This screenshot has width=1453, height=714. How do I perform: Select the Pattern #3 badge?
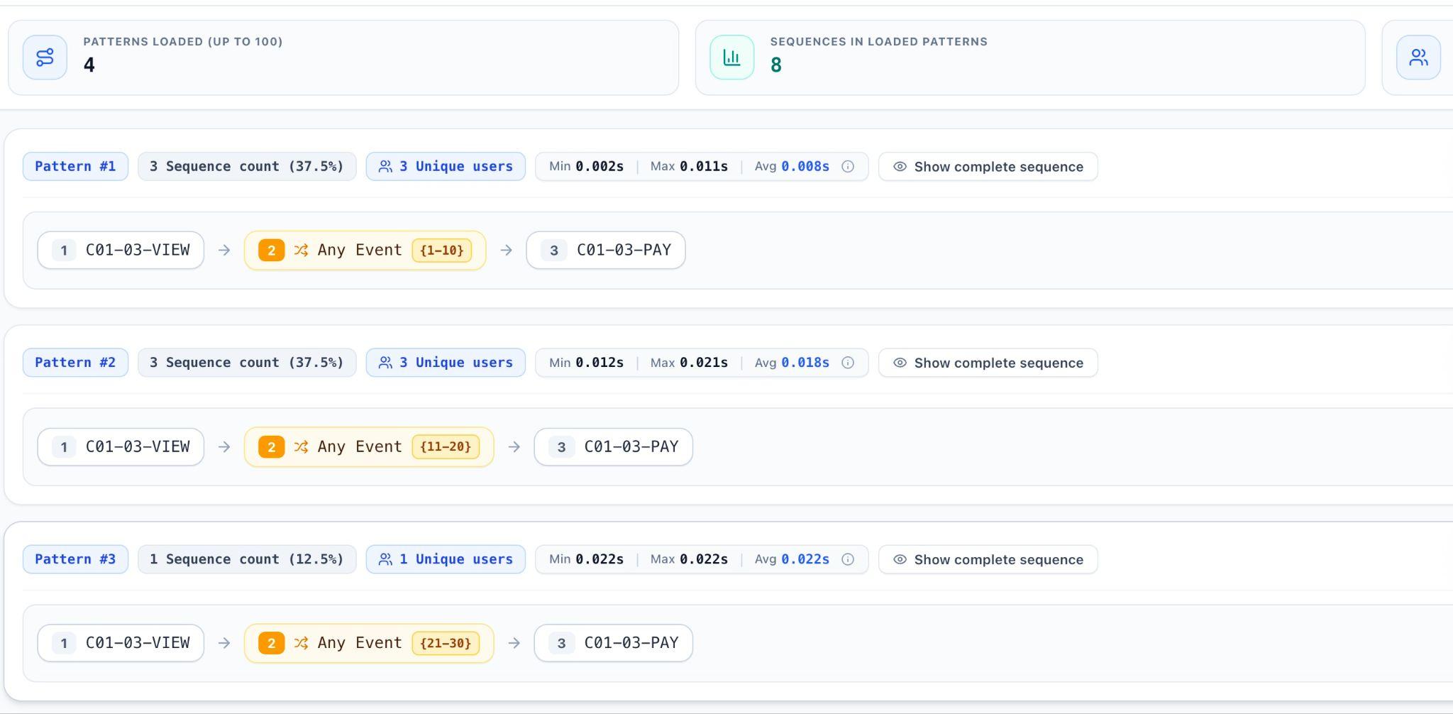(75, 559)
